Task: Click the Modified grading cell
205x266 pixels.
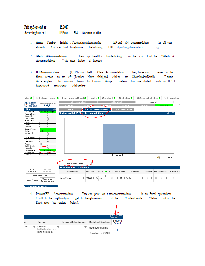Action: (98, 228)
